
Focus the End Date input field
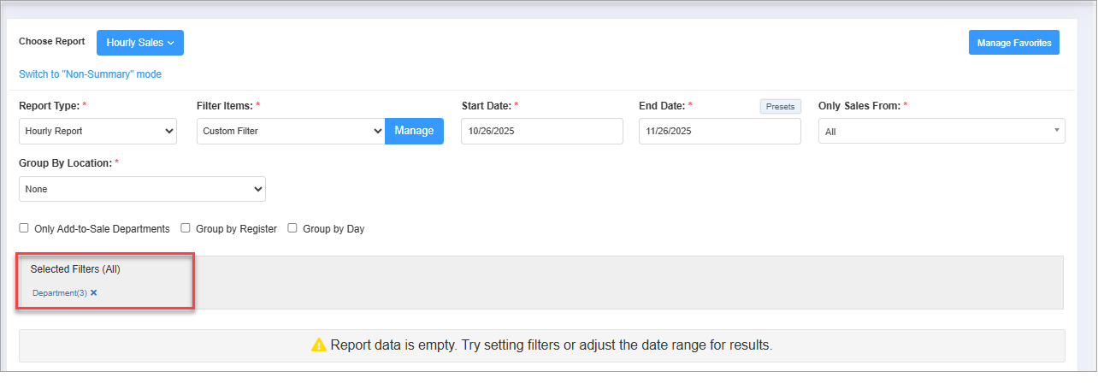[719, 132]
